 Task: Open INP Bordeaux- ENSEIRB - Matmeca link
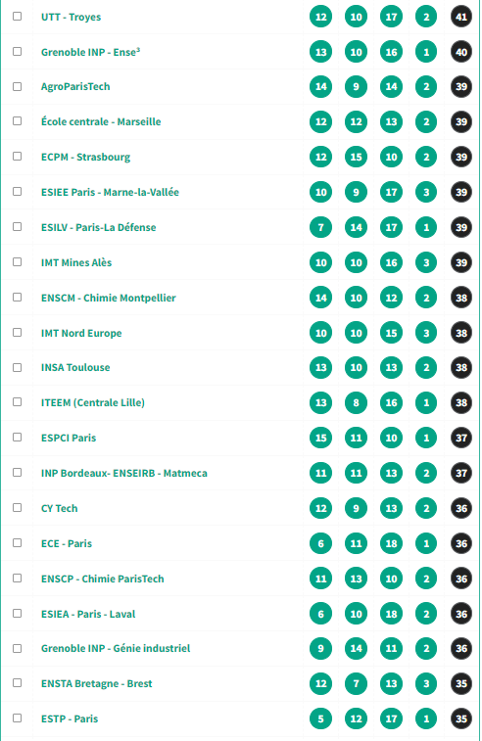[x=124, y=473]
